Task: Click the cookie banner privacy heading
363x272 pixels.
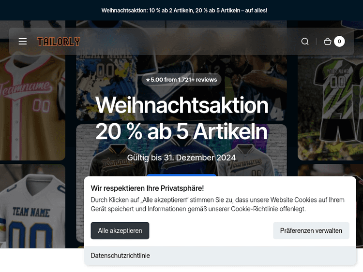Action: pos(147,188)
